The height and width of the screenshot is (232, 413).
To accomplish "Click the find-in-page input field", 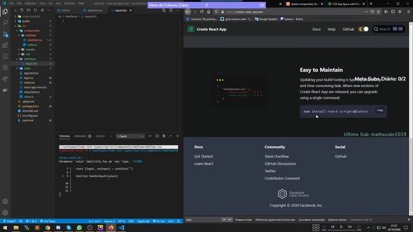I will click(203, 220).
